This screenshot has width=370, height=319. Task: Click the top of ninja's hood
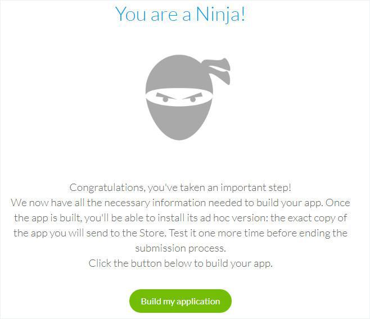(177, 72)
